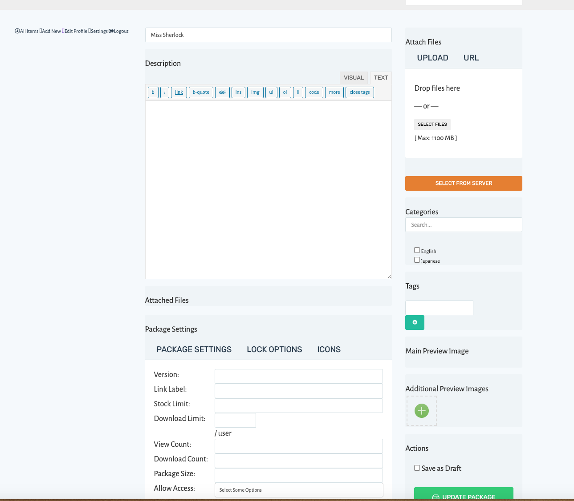The width and height of the screenshot is (574, 501).
Task: Insert ordered list with ol button
Action: 285,92
